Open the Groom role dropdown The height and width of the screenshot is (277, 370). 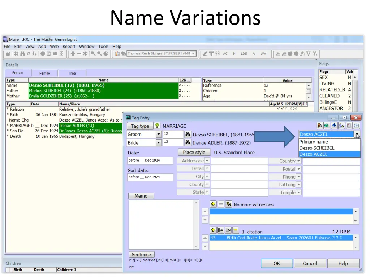click(159, 134)
